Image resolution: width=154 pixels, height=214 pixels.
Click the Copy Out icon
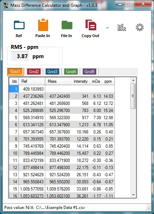pos(91,25)
